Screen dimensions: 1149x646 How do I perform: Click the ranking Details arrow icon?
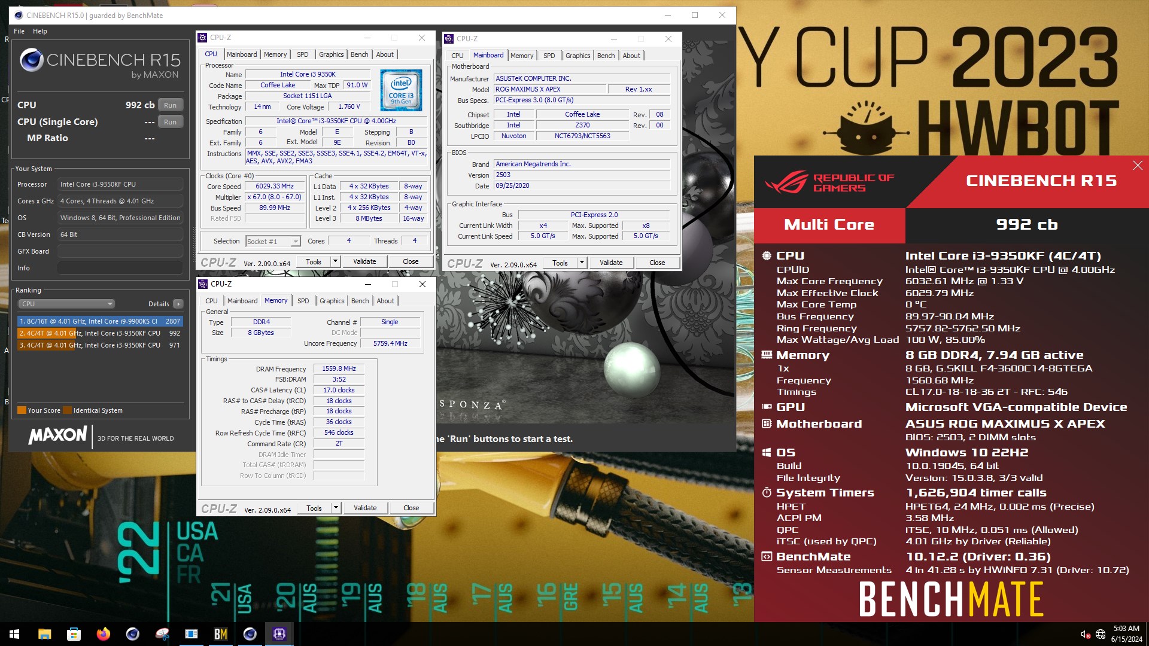point(178,304)
